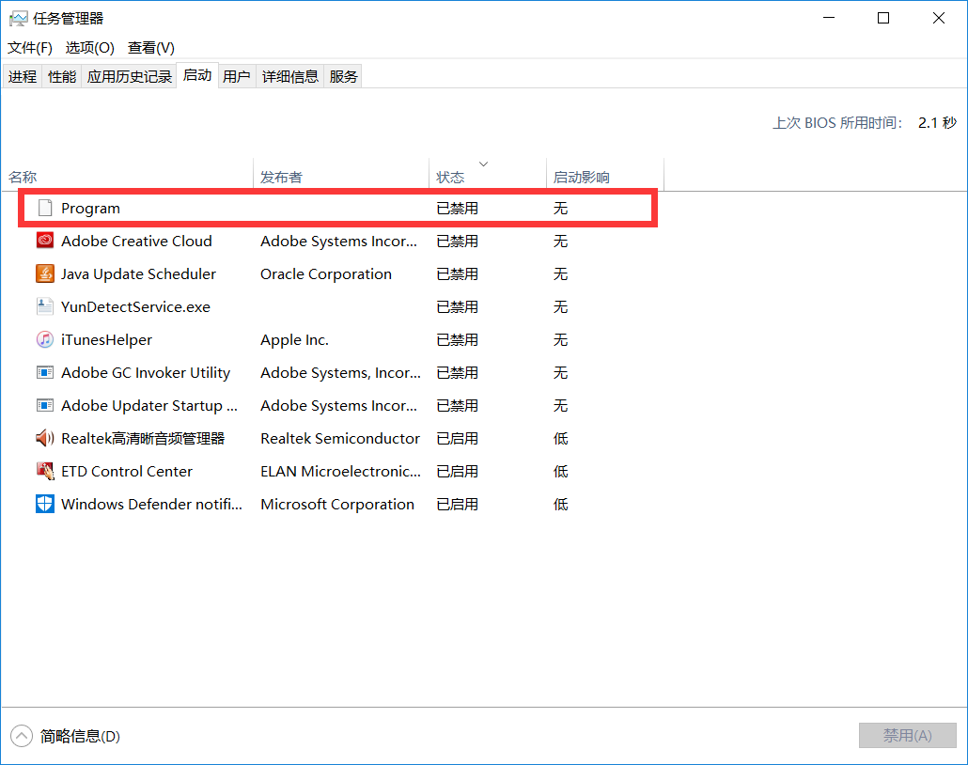This screenshot has height=765, width=968.
Task: Switch to the 用户 tab
Action: click(x=237, y=76)
